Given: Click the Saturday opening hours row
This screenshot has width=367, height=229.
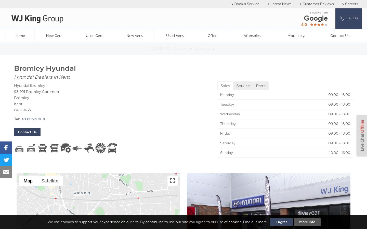Looking at the screenshot, I should click(x=285, y=143).
